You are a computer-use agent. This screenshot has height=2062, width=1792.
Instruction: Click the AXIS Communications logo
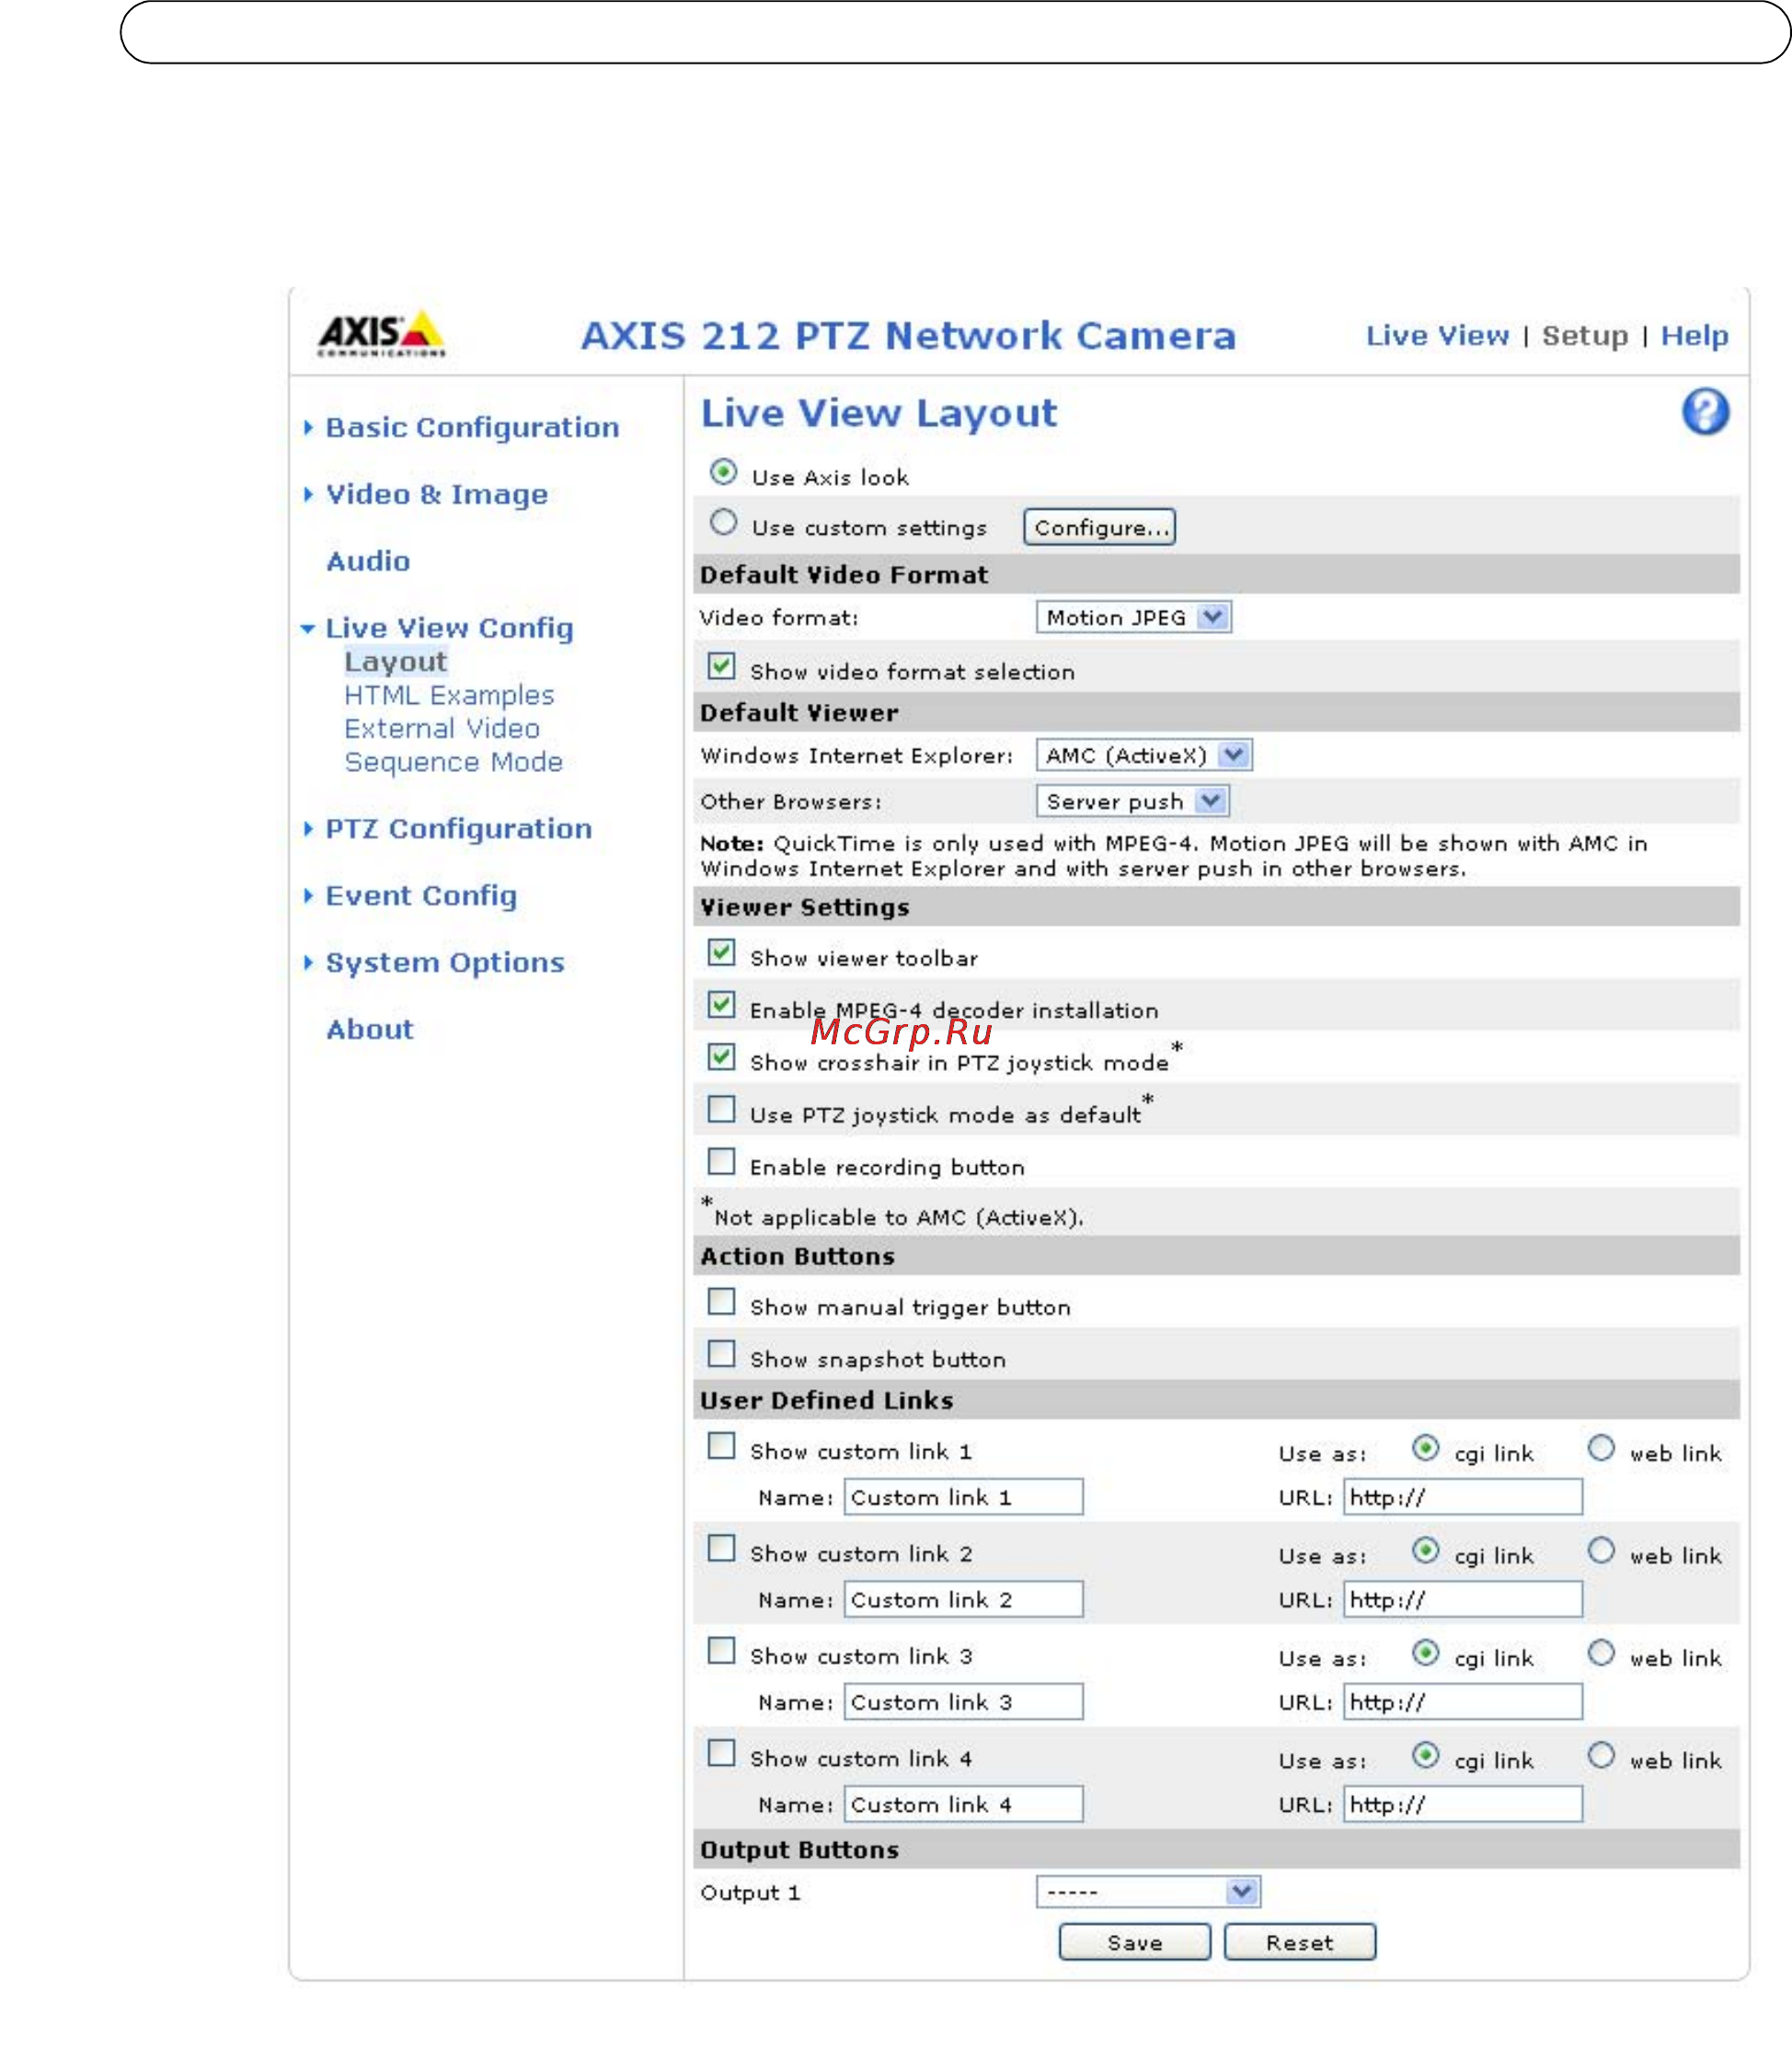pyautogui.click(x=382, y=333)
